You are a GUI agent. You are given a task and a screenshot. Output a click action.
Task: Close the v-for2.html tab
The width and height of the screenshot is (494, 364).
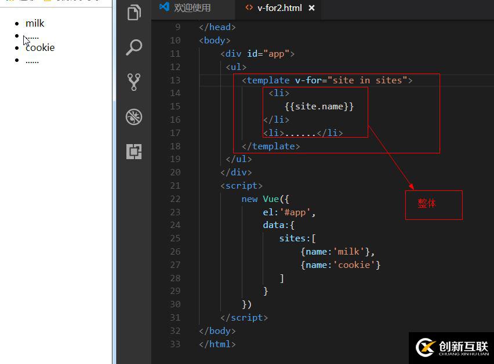[312, 8]
